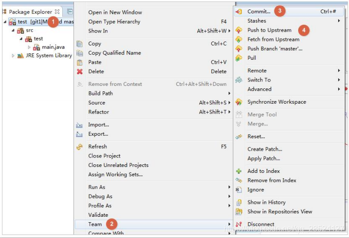Click the Copy Qualified Name icon
Screen dimensions: 349x238
pyautogui.click(x=79, y=53)
